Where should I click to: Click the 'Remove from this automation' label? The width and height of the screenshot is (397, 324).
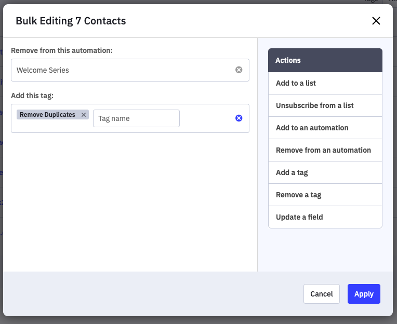tap(62, 50)
